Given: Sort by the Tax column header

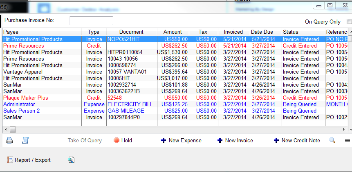Looking at the screenshot, I should (x=203, y=32).
